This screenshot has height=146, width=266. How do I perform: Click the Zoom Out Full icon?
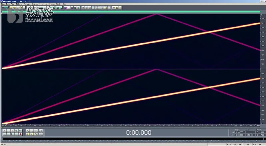(x=36, y=131)
